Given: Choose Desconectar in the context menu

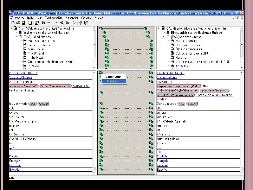Looking at the screenshot, I should tap(114, 77).
